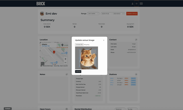Open the user account icon in header

(132, 4)
